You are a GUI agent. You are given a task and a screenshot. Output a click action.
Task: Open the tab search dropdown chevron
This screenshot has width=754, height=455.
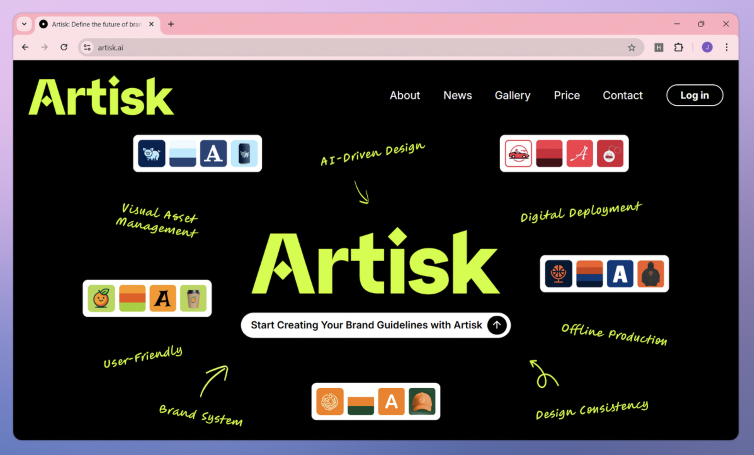[24, 24]
